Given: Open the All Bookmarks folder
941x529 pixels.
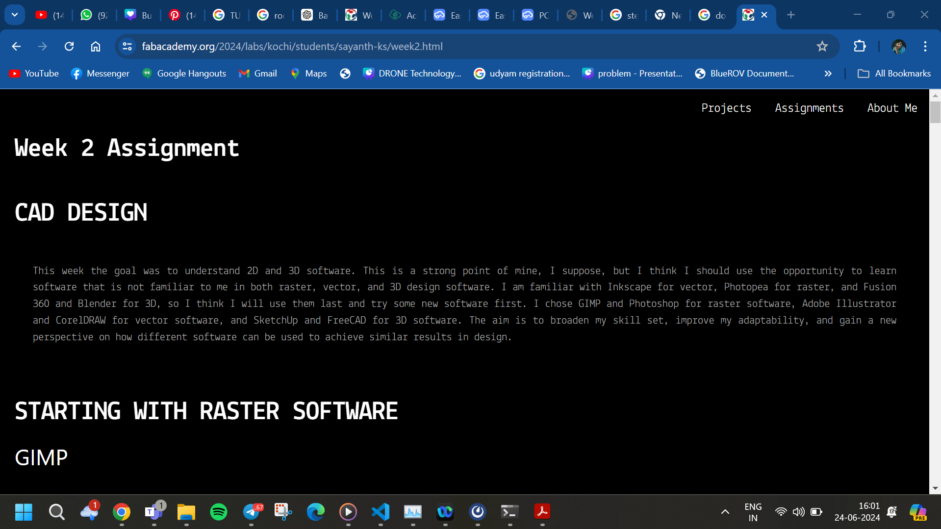Looking at the screenshot, I should [x=894, y=74].
